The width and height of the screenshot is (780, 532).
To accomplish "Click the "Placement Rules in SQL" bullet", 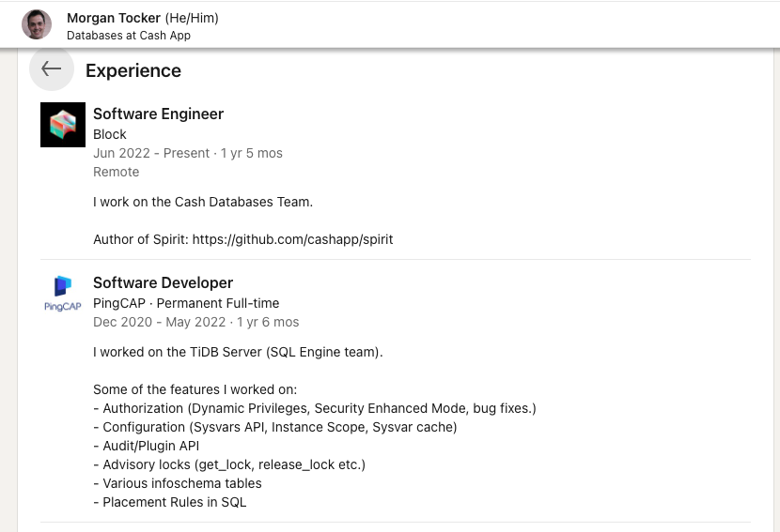I will tap(170, 502).
